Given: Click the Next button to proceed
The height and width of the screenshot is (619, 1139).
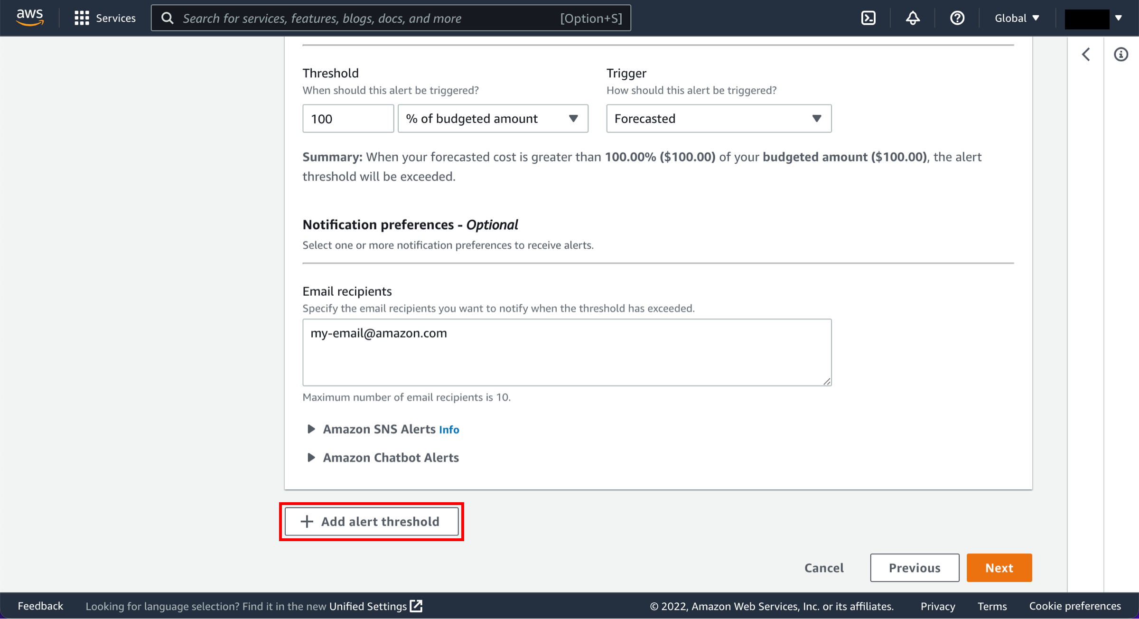Looking at the screenshot, I should point(999,567).
